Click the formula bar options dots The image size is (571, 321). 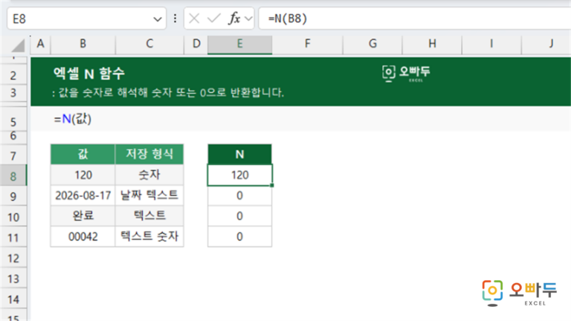click(175, 19)
